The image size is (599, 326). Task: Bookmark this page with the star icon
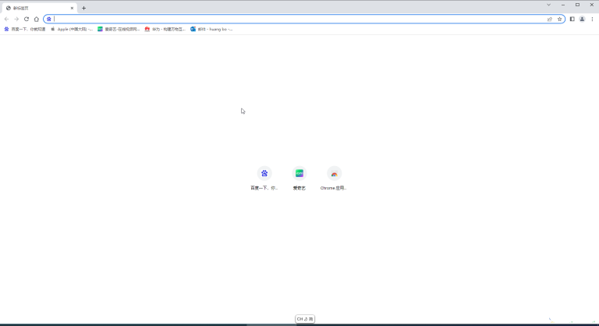(559, 19)
